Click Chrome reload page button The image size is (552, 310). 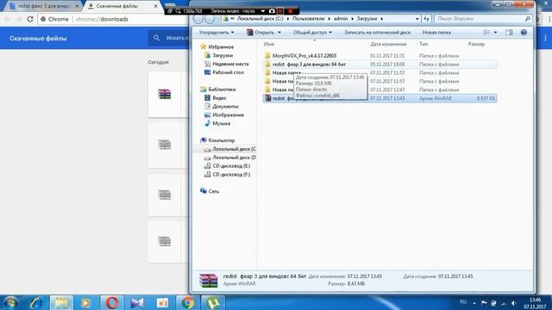tap(30, 19)
